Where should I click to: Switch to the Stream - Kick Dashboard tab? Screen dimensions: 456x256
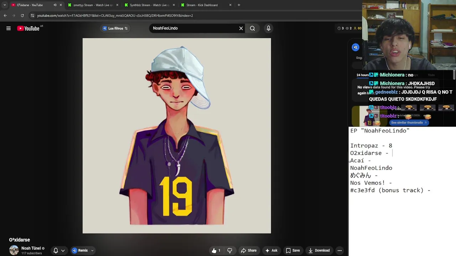point(202,5)
